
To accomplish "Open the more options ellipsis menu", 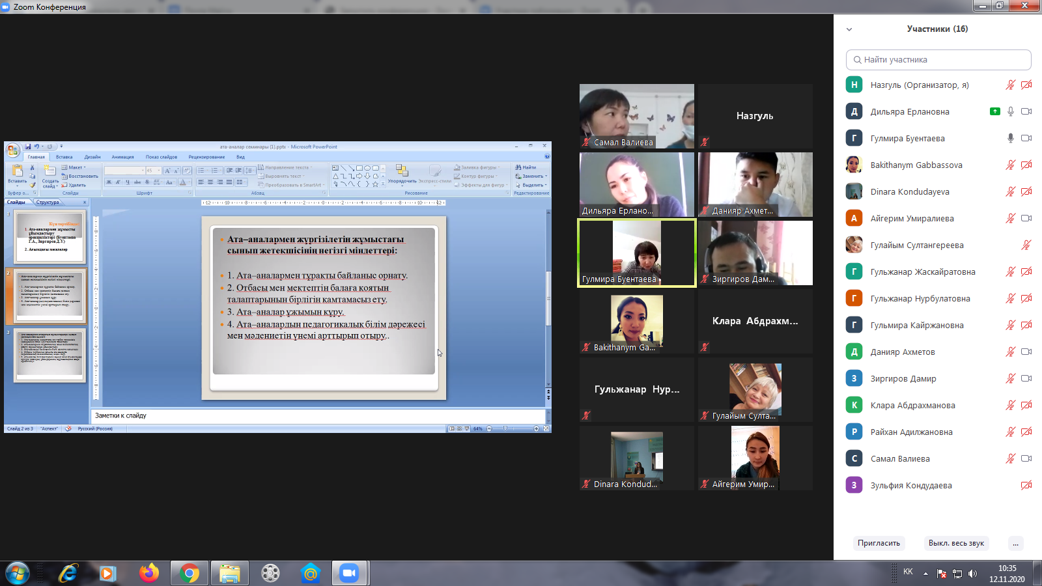I will [1015, 543].
